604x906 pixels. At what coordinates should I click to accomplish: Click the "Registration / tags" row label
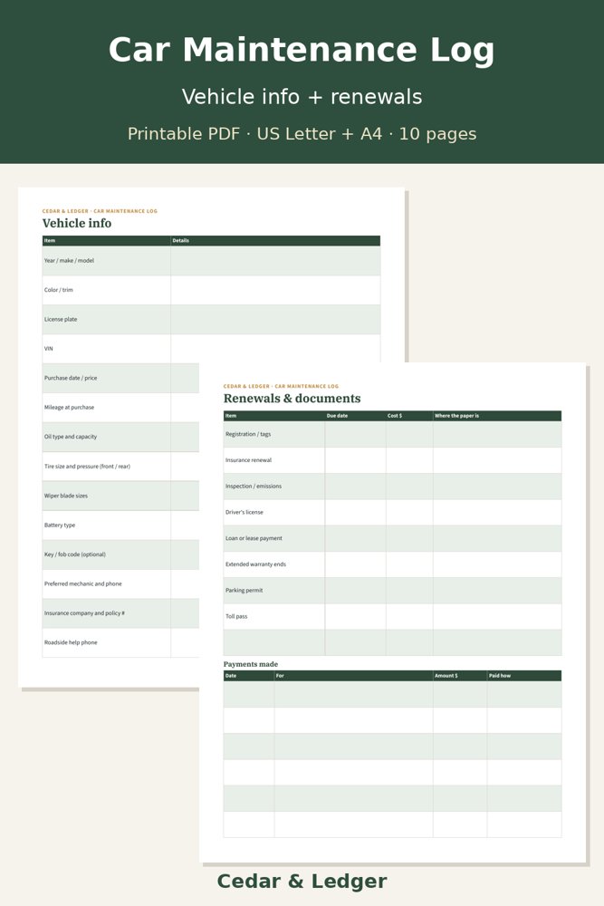pyautogui.click(x=248, y=434)
